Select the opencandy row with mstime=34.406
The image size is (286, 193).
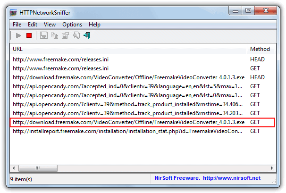point(142,104)
